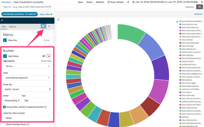This screenshot has height=127, width=204.
Task: Collapse the legend panel arrow icon
Action: click(x=177, y=22)
